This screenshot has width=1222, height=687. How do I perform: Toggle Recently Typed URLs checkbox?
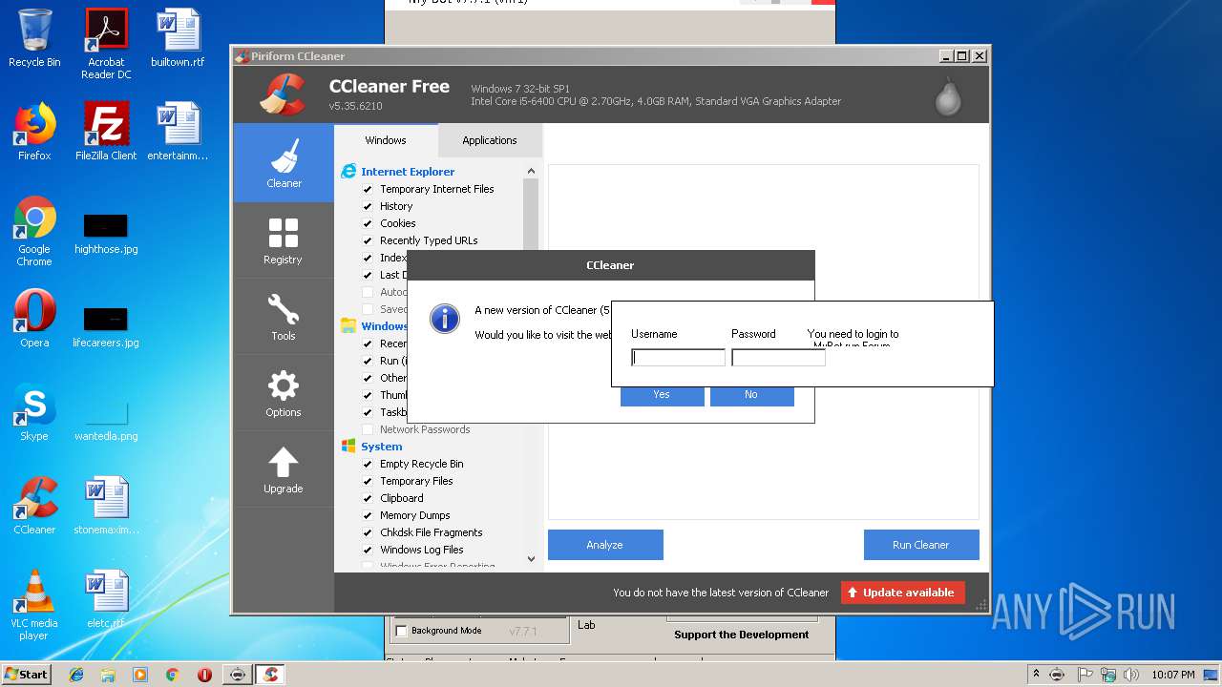pos(368,240)
